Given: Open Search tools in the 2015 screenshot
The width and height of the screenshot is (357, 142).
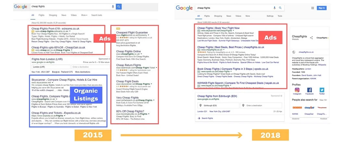Looking at the screenshot, I should click(96, 15).
